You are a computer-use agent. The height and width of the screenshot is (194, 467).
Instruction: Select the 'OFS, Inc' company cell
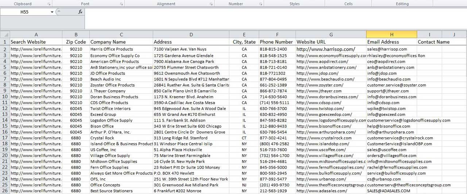click(121, 179)
